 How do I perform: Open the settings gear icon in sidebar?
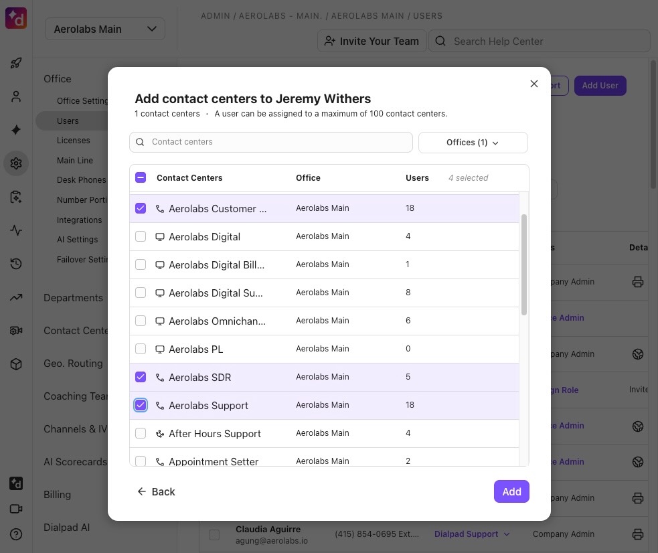16,163
